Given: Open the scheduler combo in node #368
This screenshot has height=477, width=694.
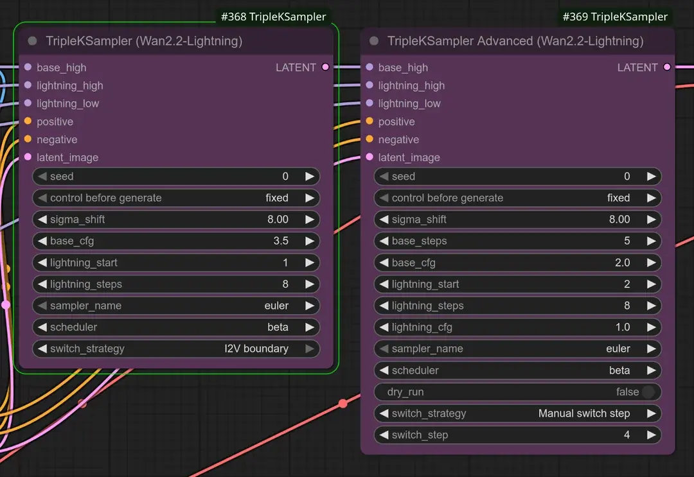Looking at the screenshot, I should (x=175, y=327).
